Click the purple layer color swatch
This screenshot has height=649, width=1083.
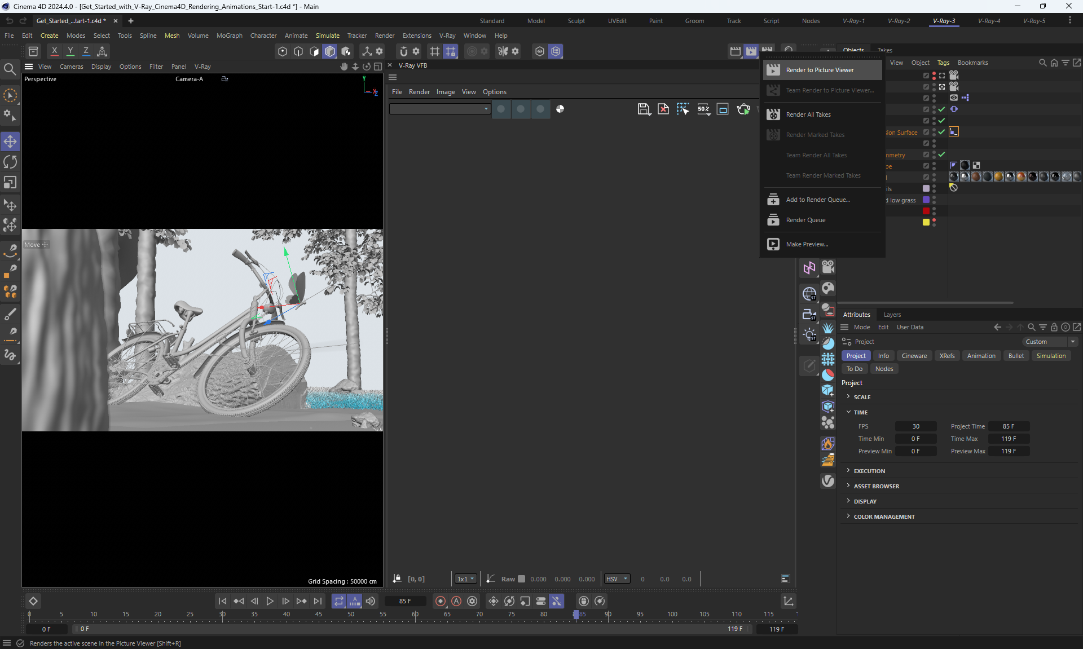926,200
